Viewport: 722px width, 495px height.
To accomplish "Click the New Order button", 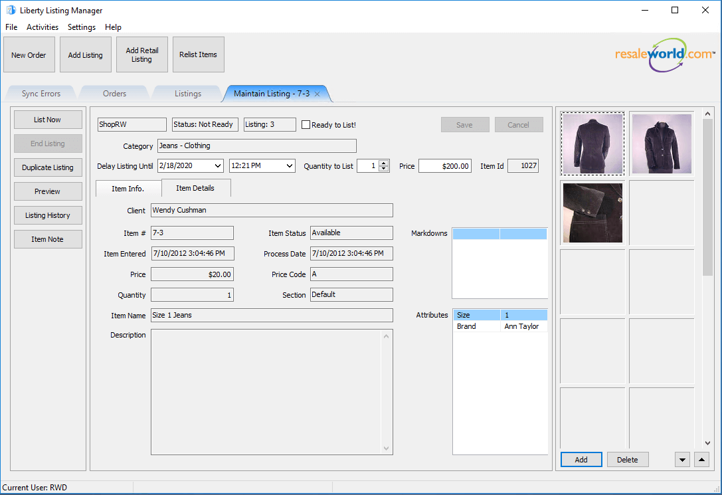I will (x=29, y=54).
